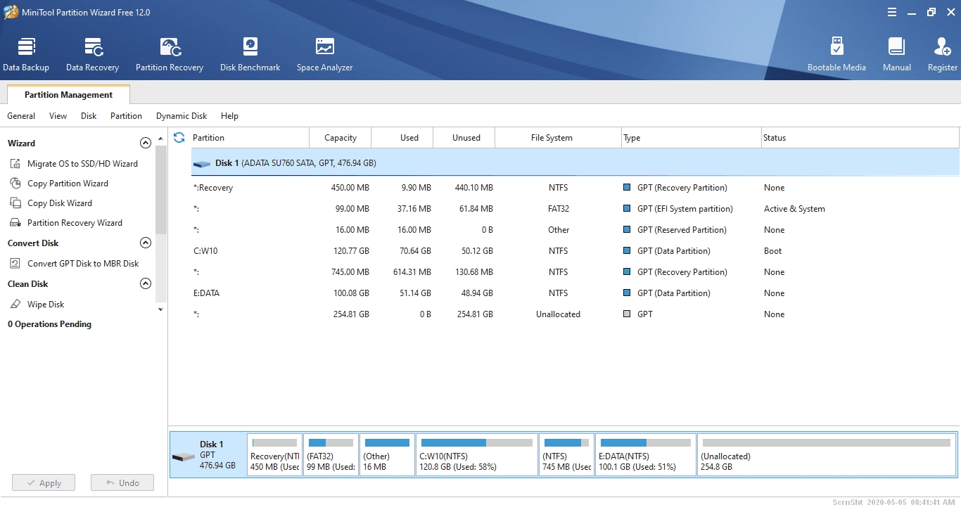
Task: Select the 254.81 GB unallocated row
Action: pos(575,314)
